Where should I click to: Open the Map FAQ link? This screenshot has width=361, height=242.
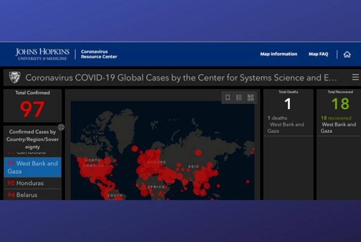318,54
